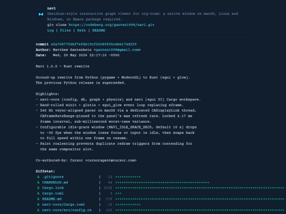This screenshot has width=286, height=214.
Task: Click the date 'Wed, 20 May 2026 22:17:10 -0500'
Action: tap(86, 55)
